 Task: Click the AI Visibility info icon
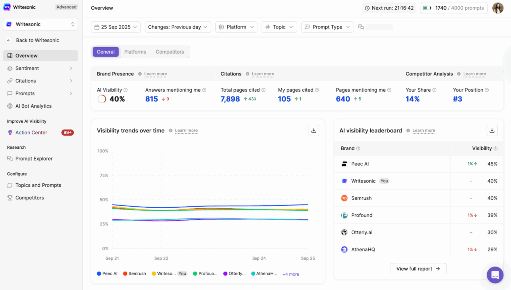pyautogui.click(x=126, y=90)
